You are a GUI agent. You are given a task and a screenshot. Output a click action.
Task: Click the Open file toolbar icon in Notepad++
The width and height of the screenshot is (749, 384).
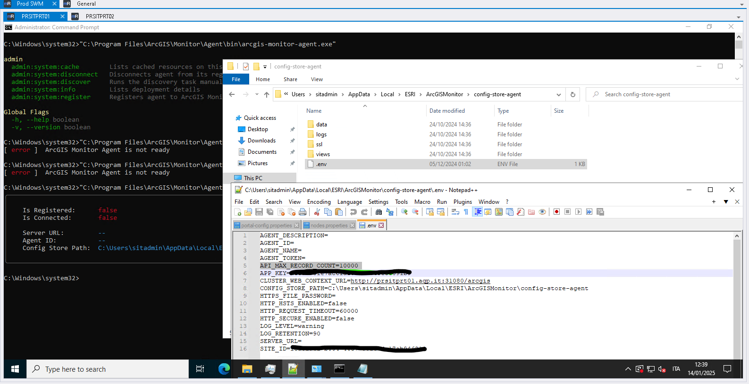click(x=248, y=212)
